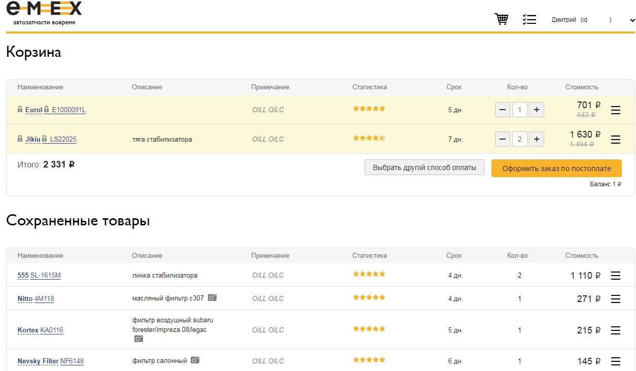The height and width of the screenshot is (371, 636).
Task: Open part number 4M118 link
Action: [x=44, y=299]
